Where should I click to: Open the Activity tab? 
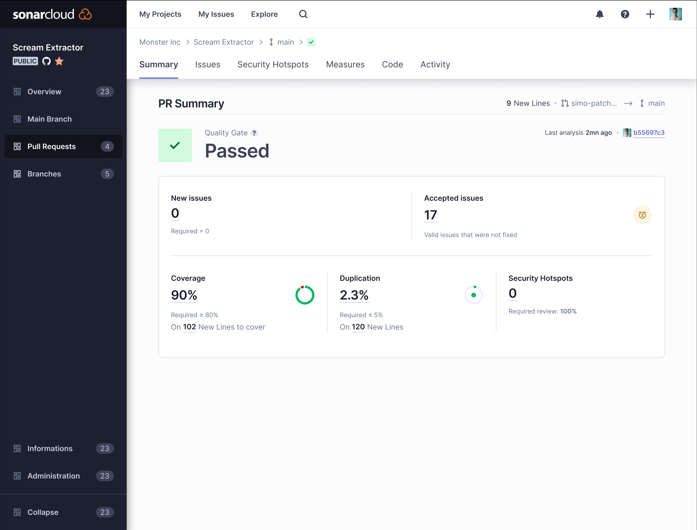point(435,64)
